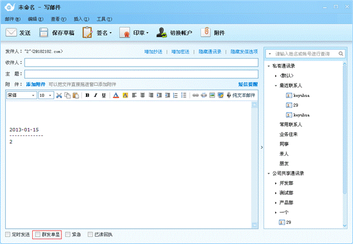Screen dimensions: 353x244
Task: Click the 发送 send mail button
Action: (x=19, y=33)
